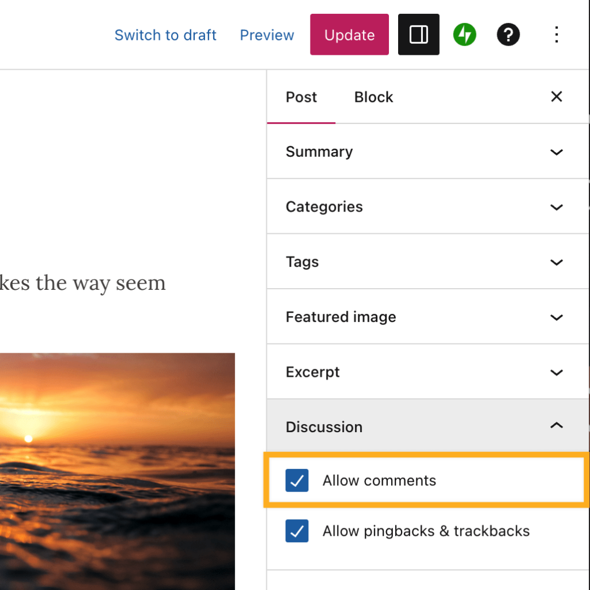Open the Options three-dot menu
This screenshot has height=590, width=590.
[557, 35]
